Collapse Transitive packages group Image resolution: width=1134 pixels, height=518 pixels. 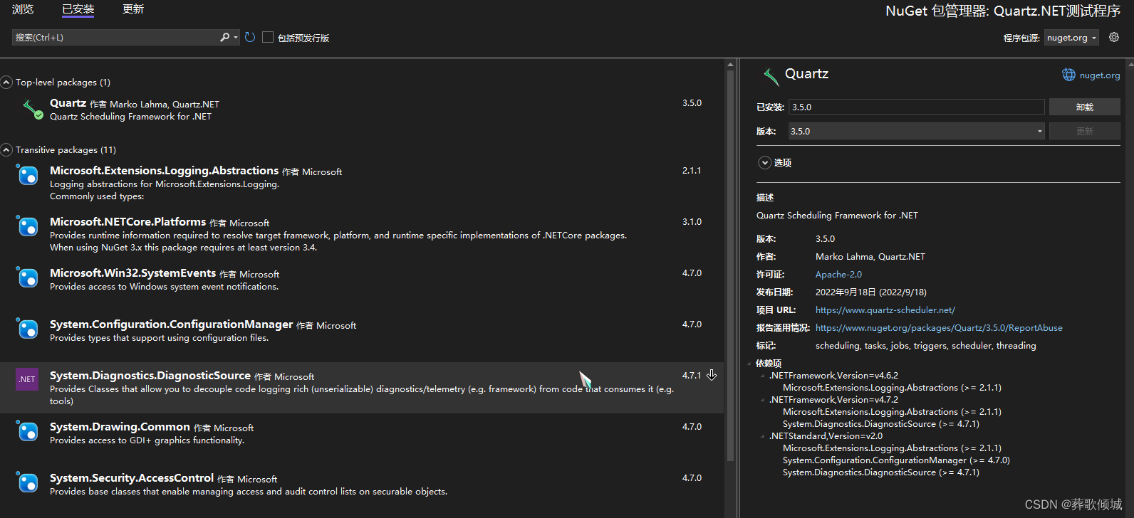pos(6,150)
